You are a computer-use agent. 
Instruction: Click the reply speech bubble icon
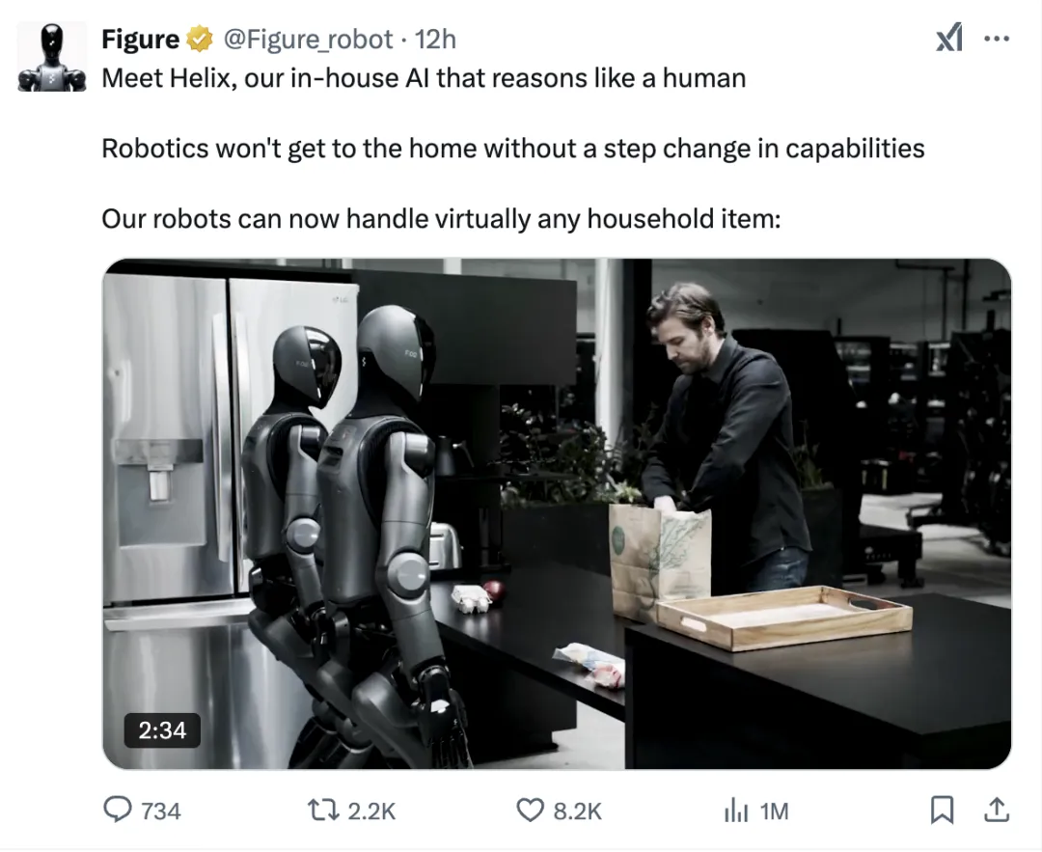point(118,811)
